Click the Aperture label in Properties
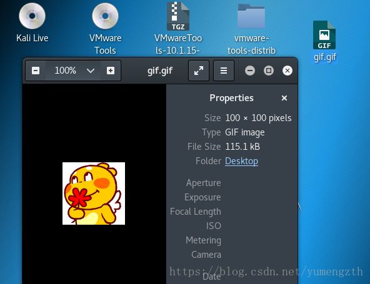The width and height of the screenshot is (370, 284). pyautogui.click(x=203, y=183)
